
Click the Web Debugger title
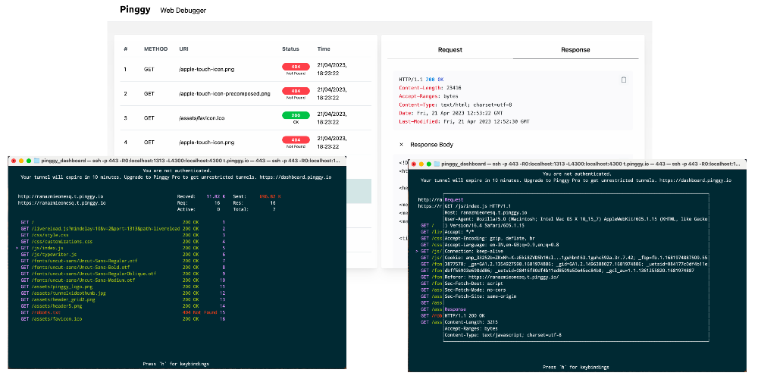click(x=183, y=10)
